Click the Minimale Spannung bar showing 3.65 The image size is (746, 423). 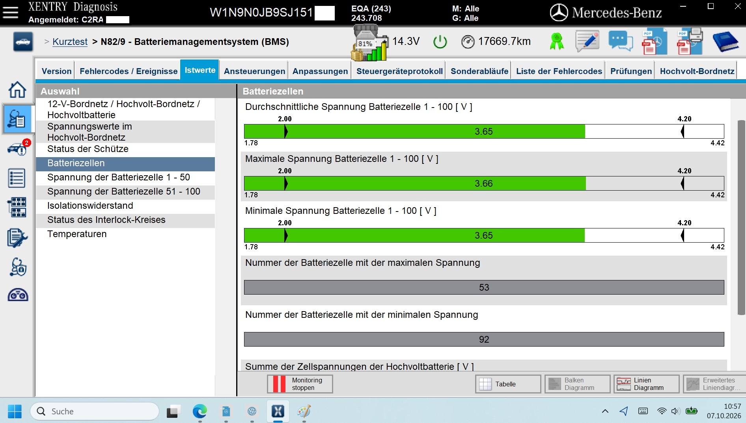pyautogui.click(x=484, y=236)
